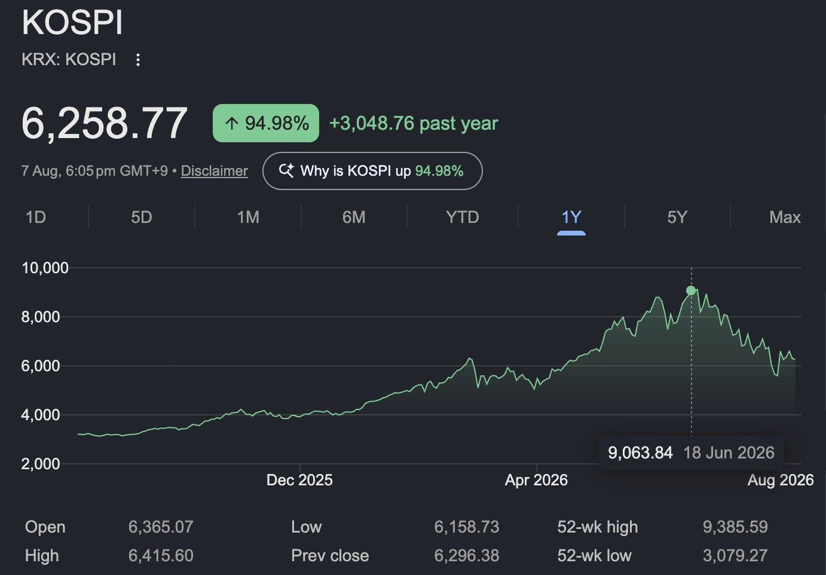Click the 18 Jun 2026 tooltip date
This screenshot has height=575, width=826.
729,453
